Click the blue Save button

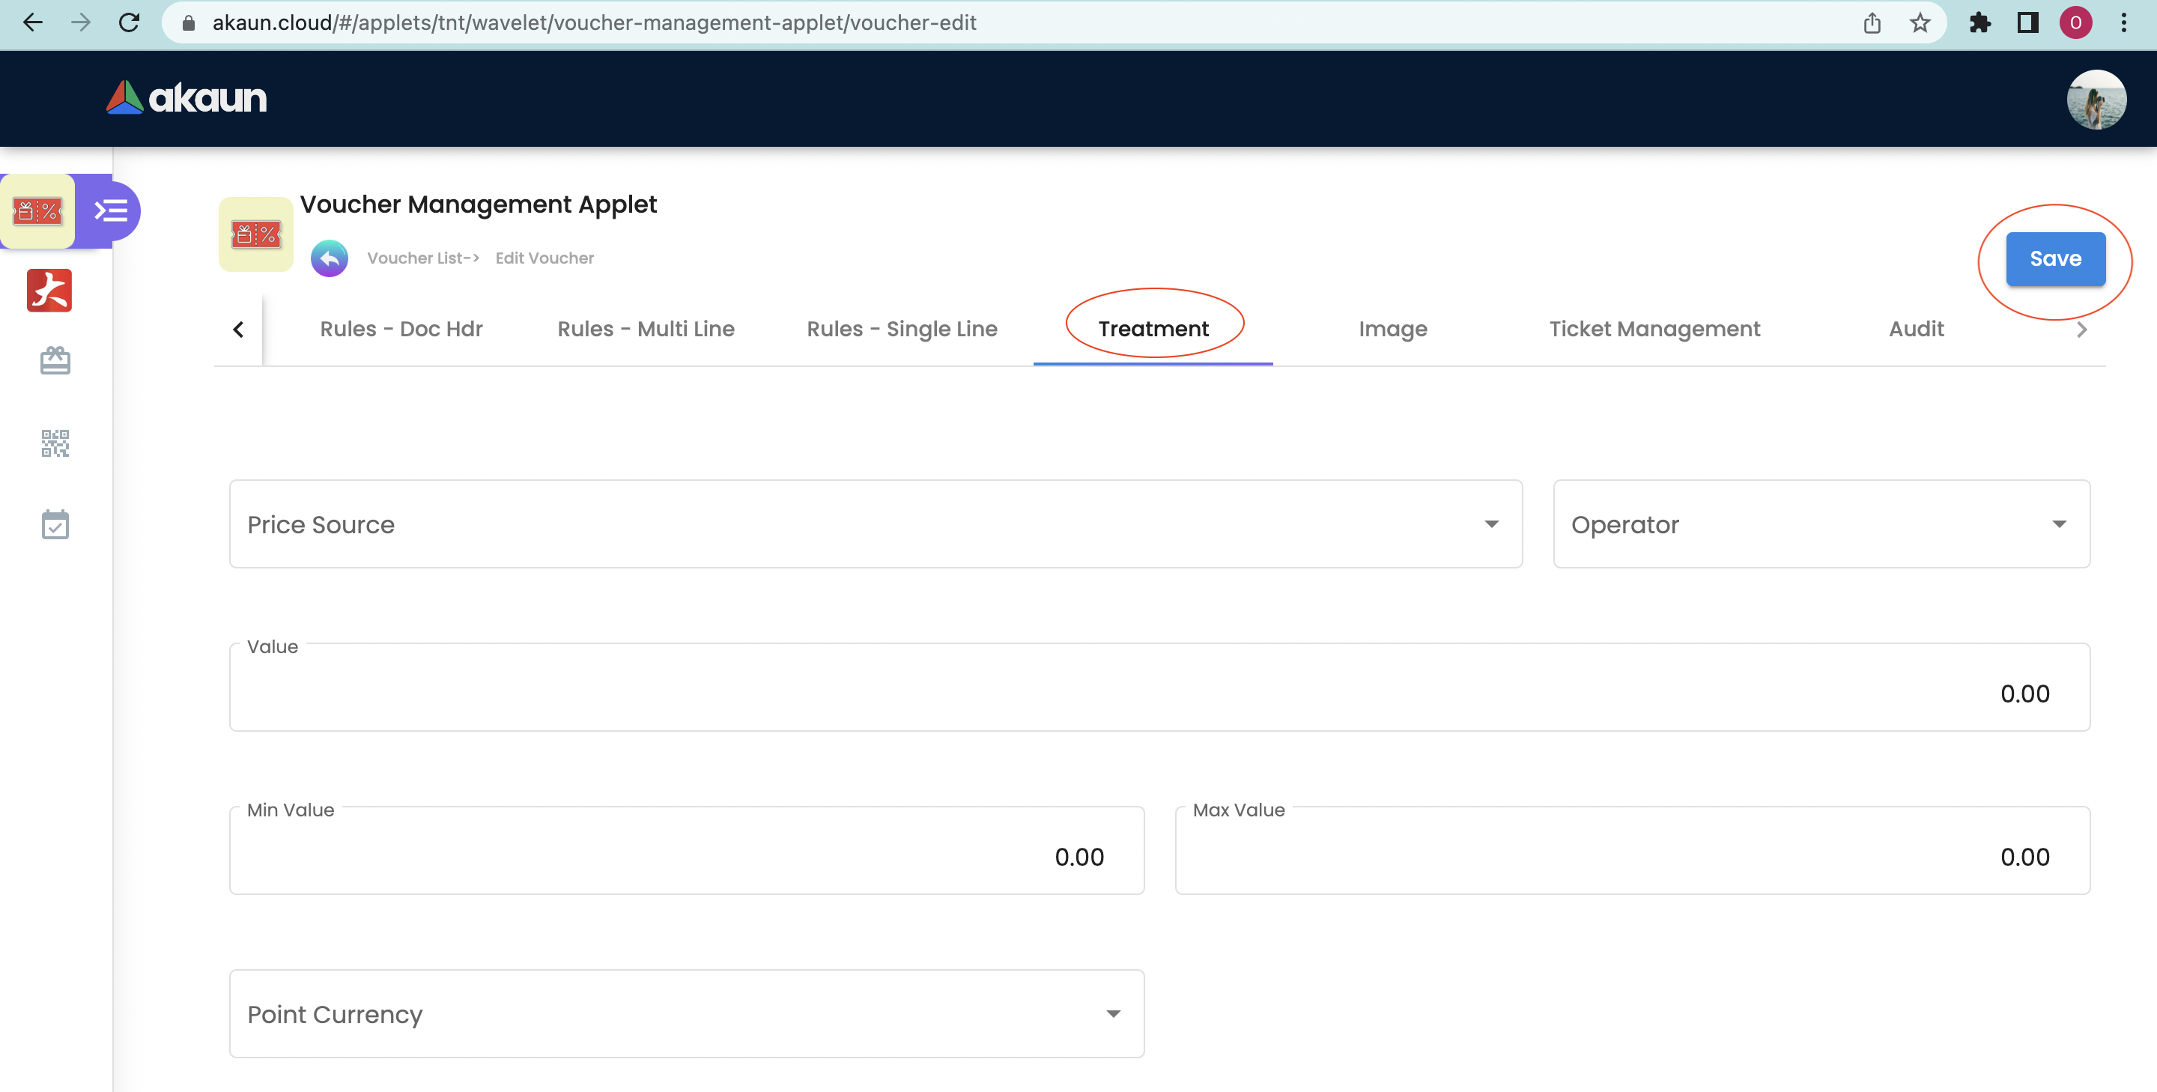point(2055,258)
